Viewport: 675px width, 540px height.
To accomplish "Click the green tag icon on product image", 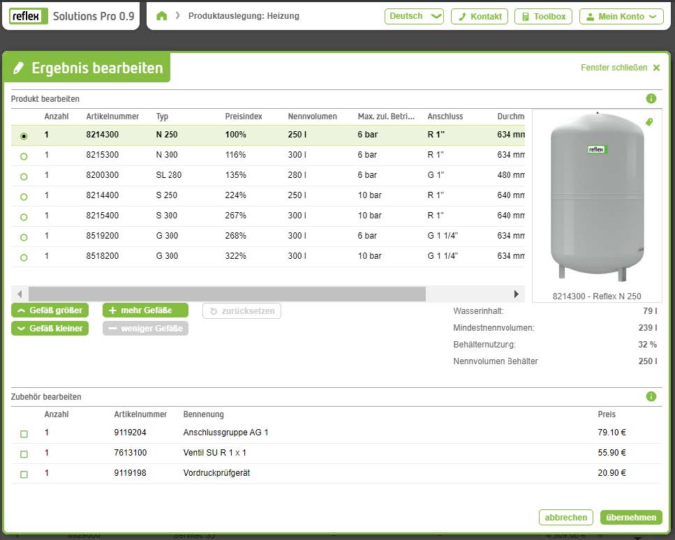I will click(x=649, y=122).
